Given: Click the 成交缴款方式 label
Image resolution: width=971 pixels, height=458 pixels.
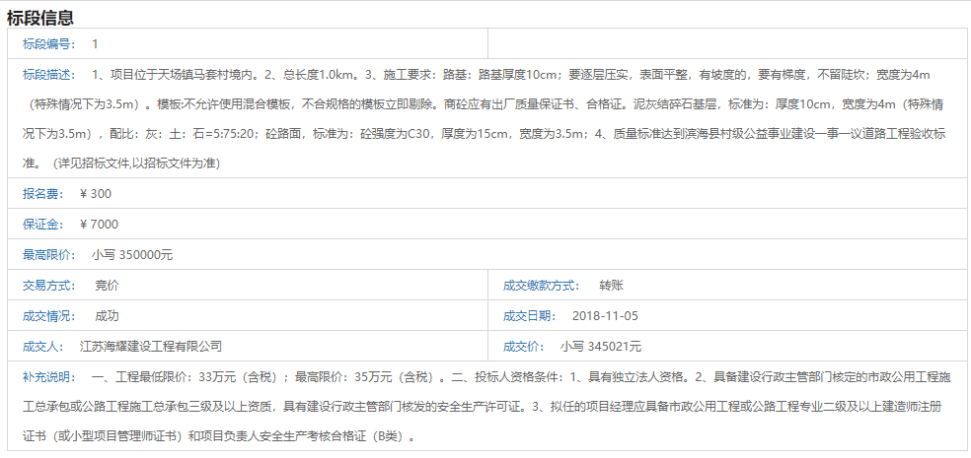Looking at the screenshot, I should [x=541, y=286].
